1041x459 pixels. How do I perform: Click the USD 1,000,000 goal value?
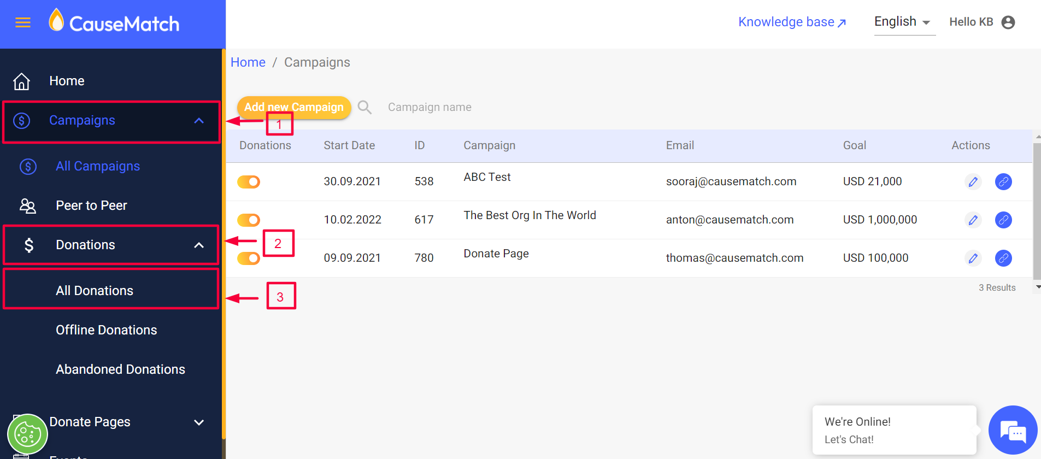pos(880,220)
